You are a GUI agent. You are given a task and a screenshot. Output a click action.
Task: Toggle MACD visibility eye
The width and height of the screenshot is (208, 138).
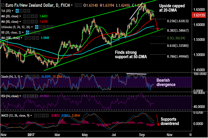36,116
